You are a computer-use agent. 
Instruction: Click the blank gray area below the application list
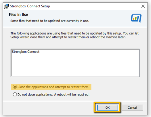coord(75,80)
